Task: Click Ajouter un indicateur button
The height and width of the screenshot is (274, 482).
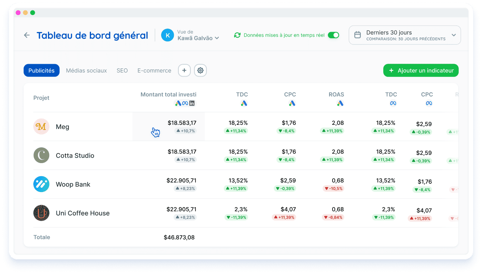Action: (421, 70)
